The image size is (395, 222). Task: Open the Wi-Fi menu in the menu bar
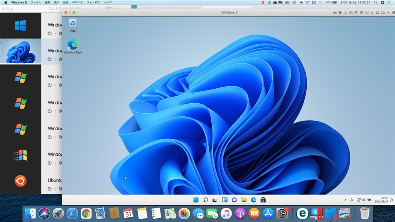(307, 2)
